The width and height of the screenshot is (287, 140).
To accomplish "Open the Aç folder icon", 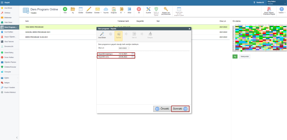I will pyautogui.click(x=73, y=9).
